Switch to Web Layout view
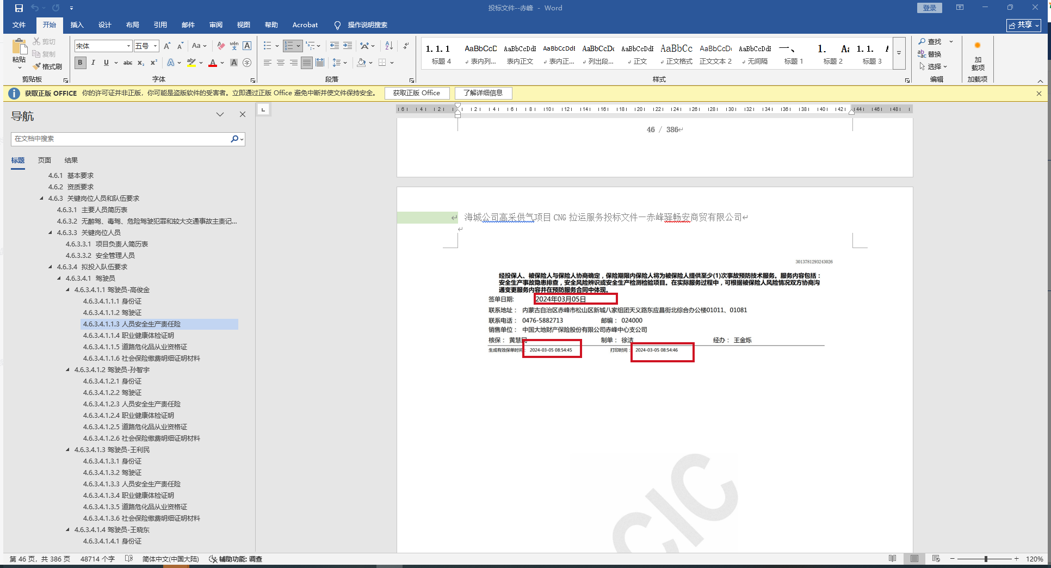Image resolution: width=1051 pixels, height=568 pixels. 936,559
